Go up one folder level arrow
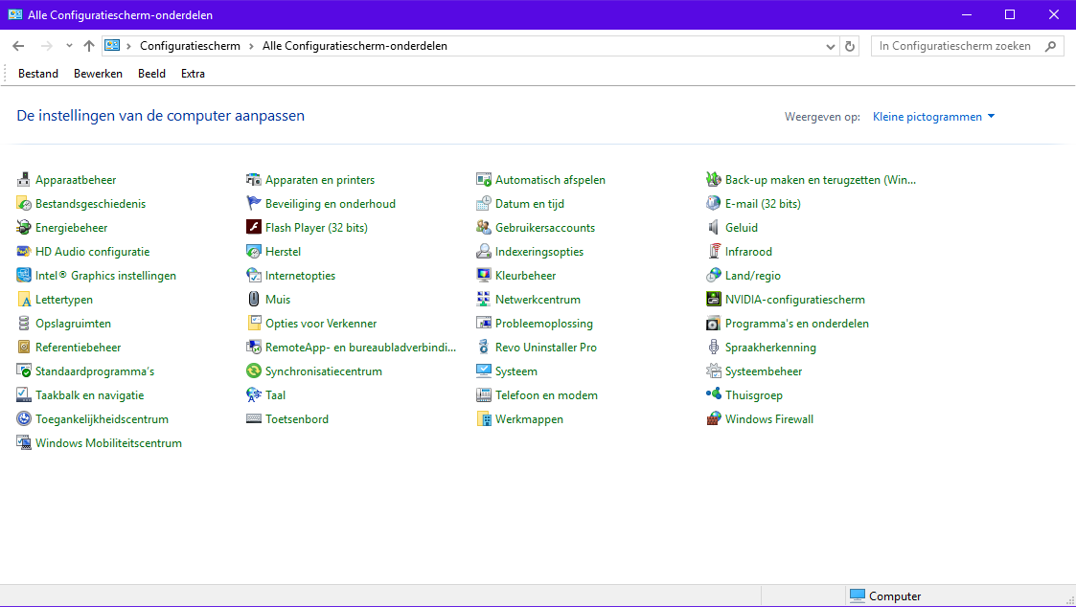The width and height of the screenshot is (1076, 607). [x=89, y=46]
